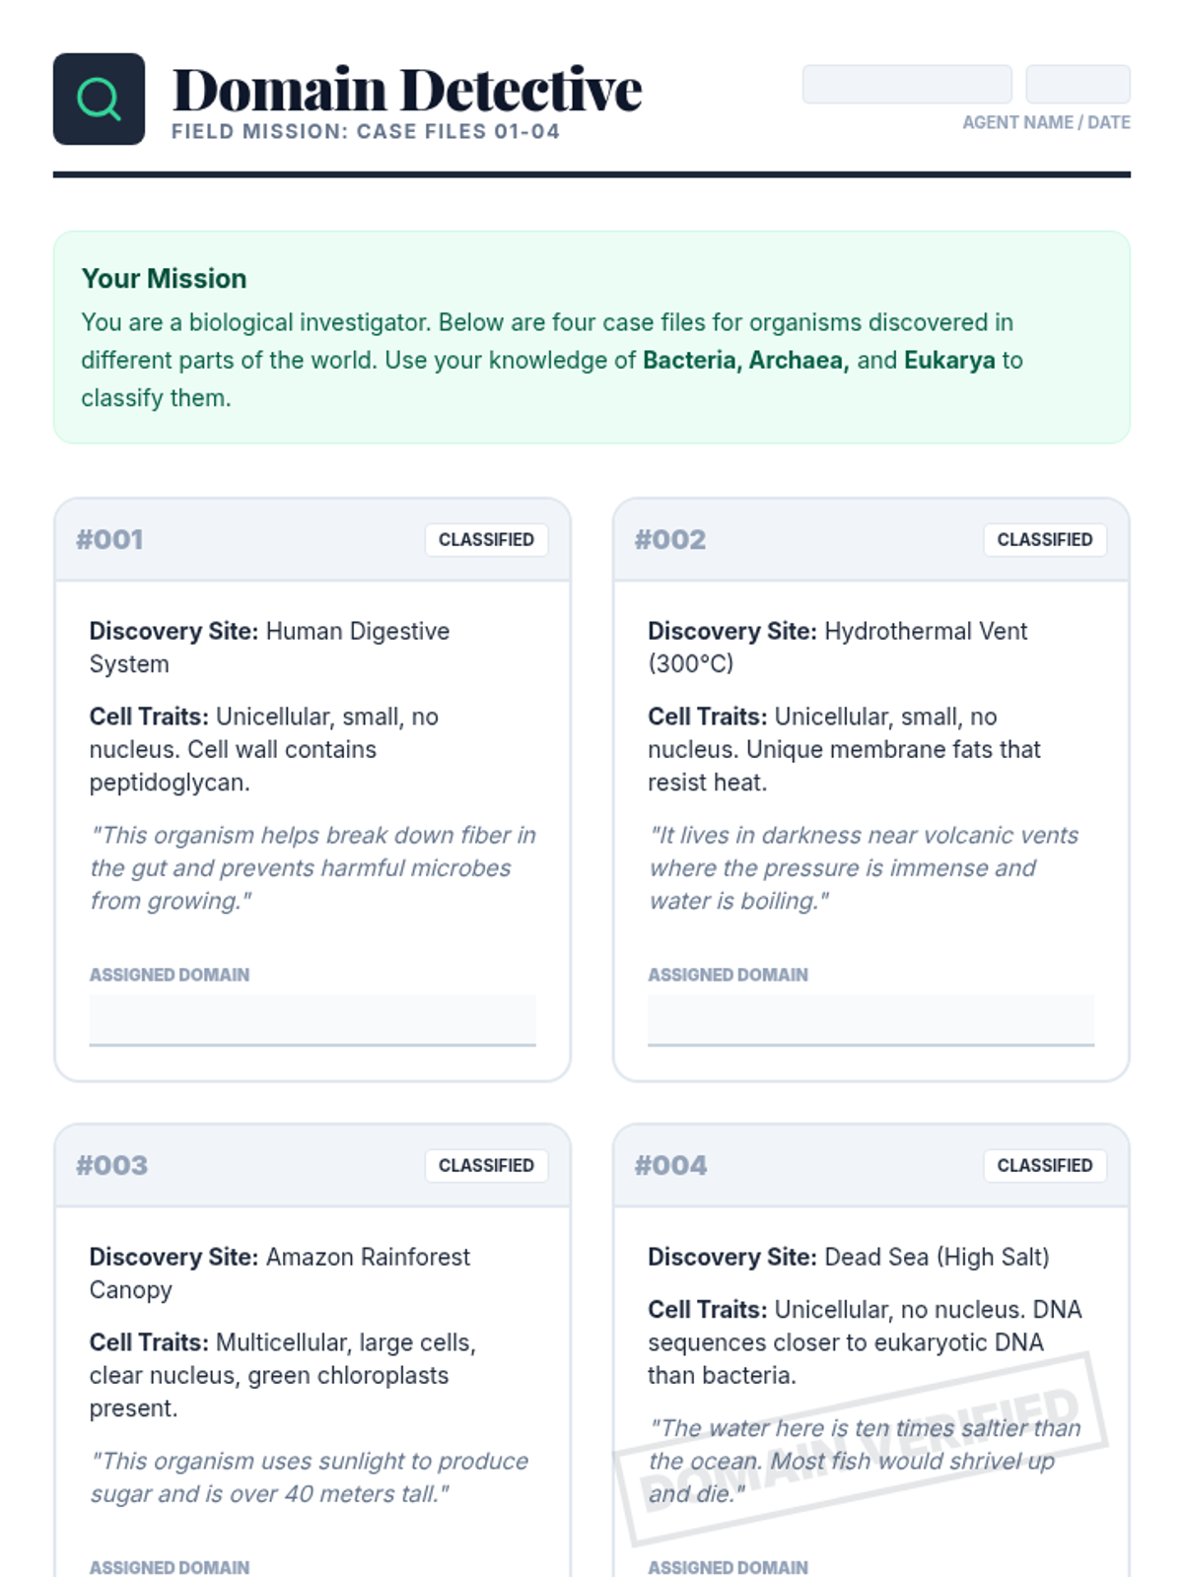The image size is (1183, 1577).
Task: Click the #002 case number header
Action: click(670, 539)
